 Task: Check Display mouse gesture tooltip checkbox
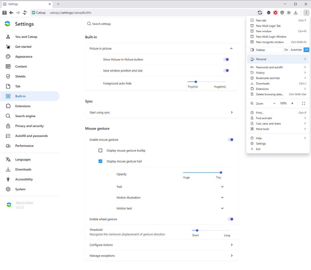100,151
